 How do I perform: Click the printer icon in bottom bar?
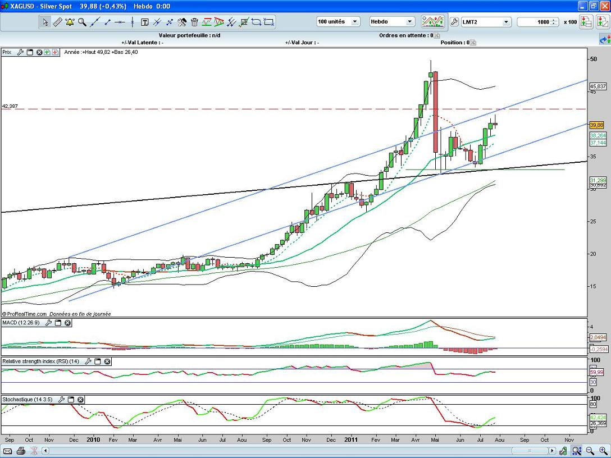[x=21, y=451]
